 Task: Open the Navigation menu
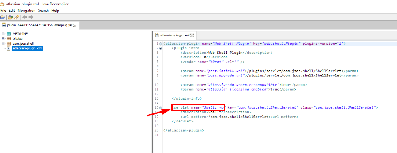[x=26, y=11]
